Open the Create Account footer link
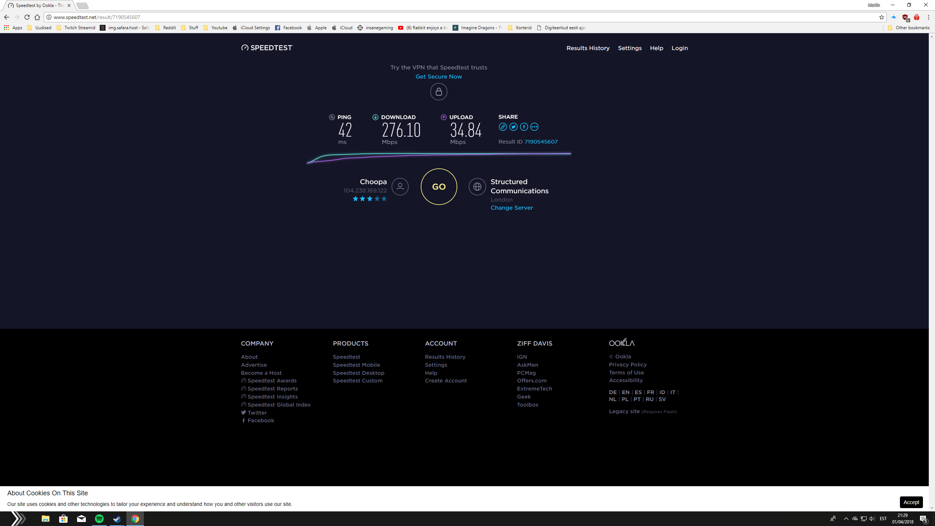935x526 pixels. pyautogui.click(x=446, y=381)
